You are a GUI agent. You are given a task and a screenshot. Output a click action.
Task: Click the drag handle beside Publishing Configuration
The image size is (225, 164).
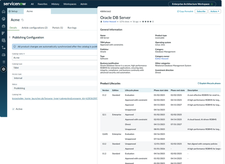click(10, 37)
